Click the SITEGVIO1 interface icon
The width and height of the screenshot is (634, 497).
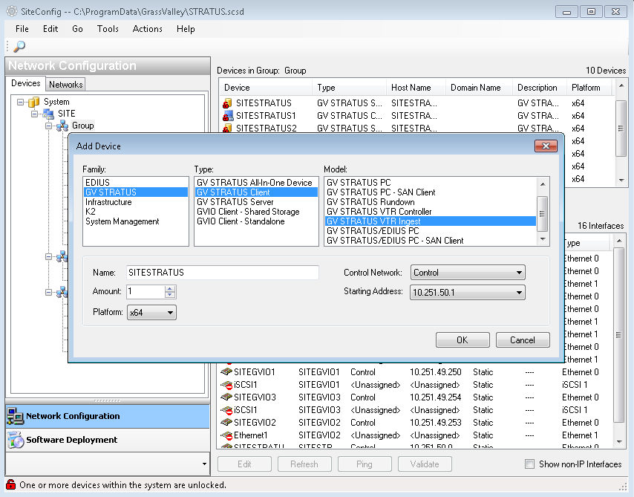click(226, 371)
